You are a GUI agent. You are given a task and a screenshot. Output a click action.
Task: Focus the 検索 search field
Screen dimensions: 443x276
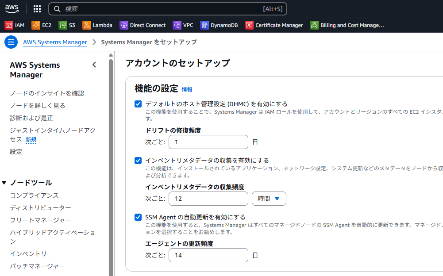(168, 9)
